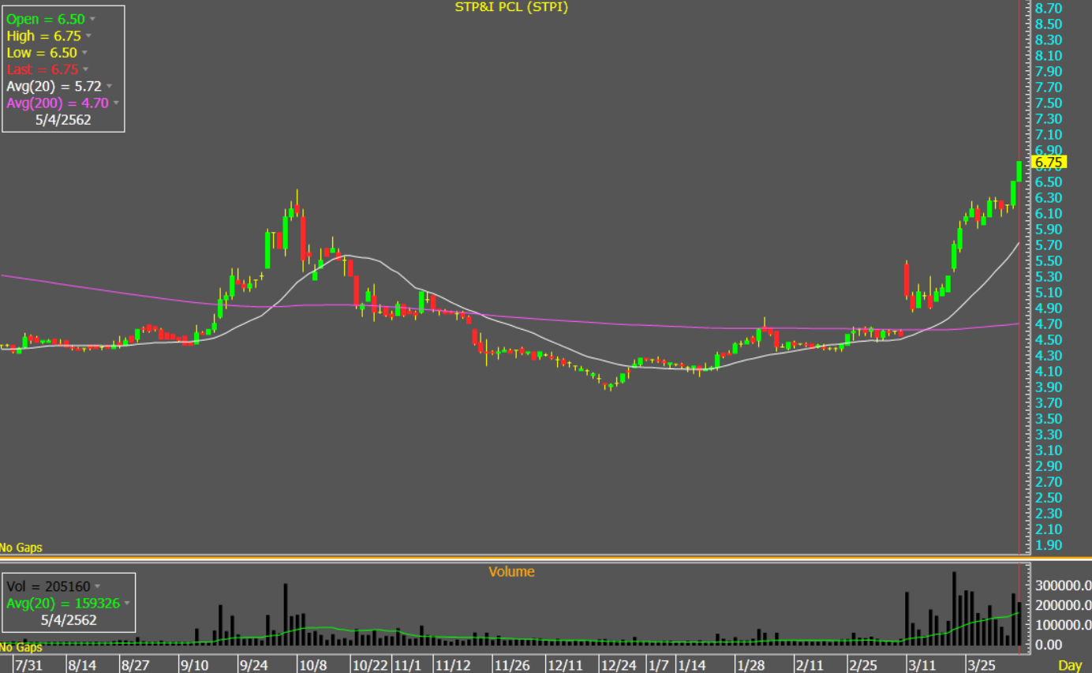Click the 1/14 date axis label
1092x673 pixels.
point(692,666)
